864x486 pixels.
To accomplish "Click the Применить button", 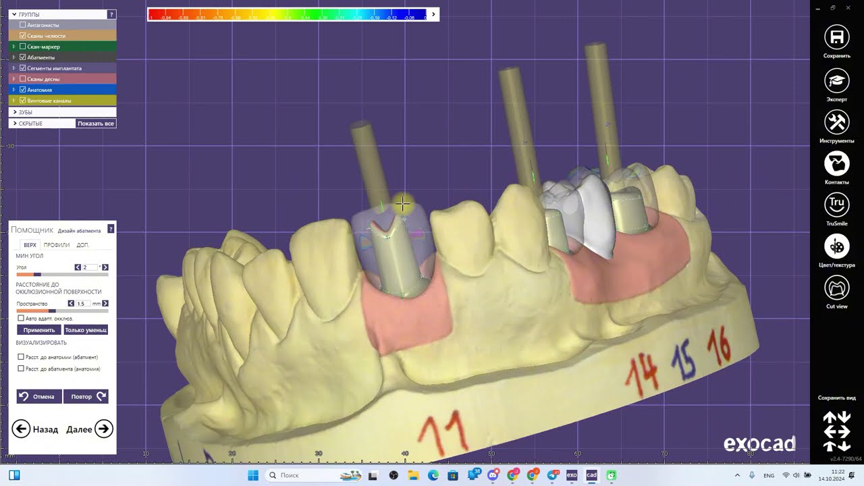I will 39,330.
